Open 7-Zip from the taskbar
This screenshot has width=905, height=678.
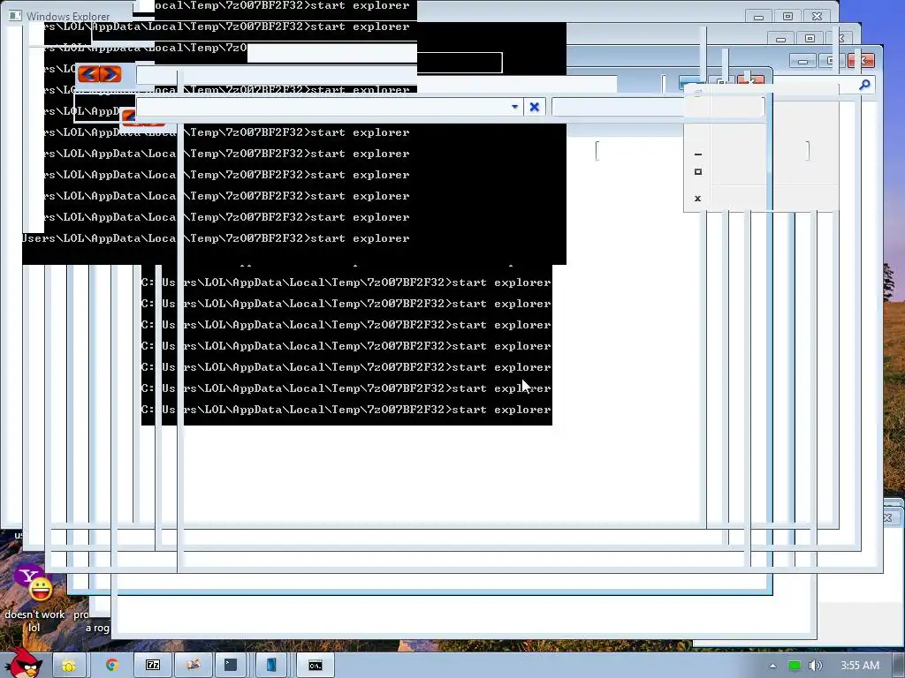[x=153, y=666]
